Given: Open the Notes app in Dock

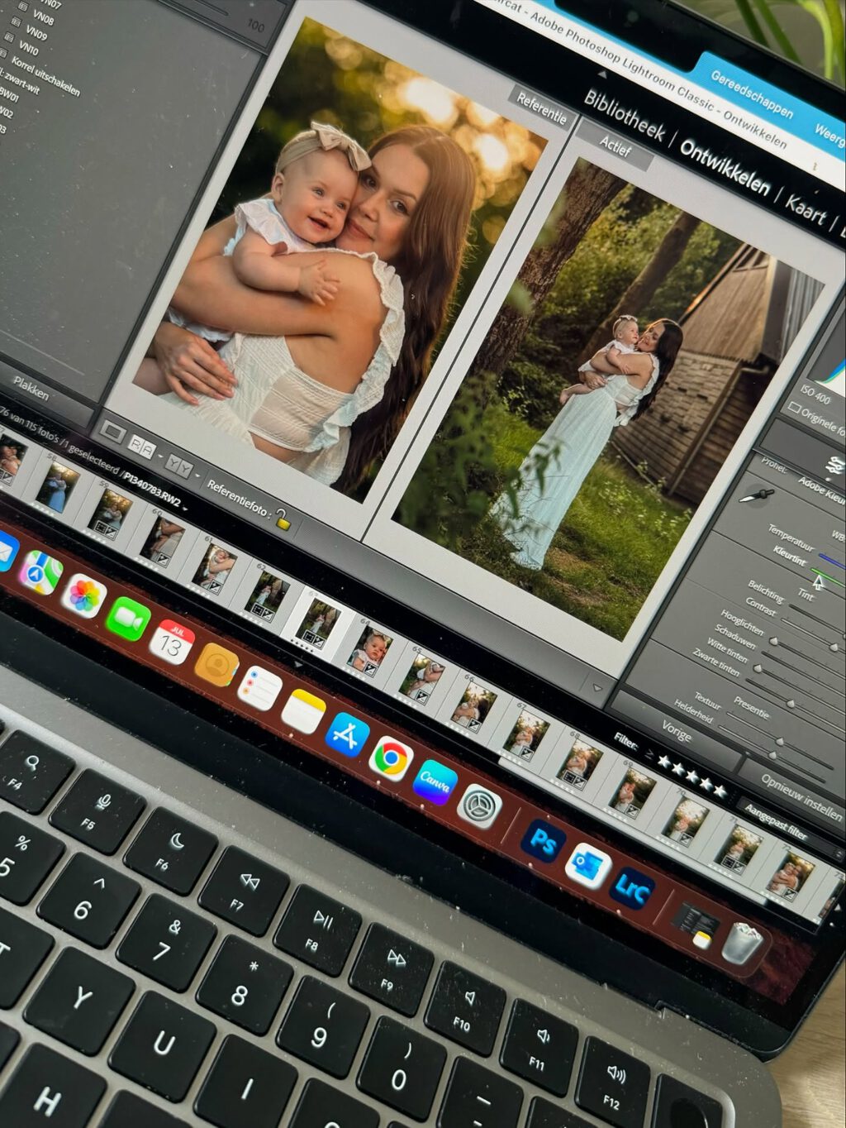Looking at the screenshot, I should coord(303,710).
